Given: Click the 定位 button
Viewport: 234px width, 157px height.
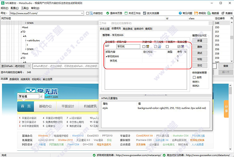Looking at the screenshot, I should point(200,65).
